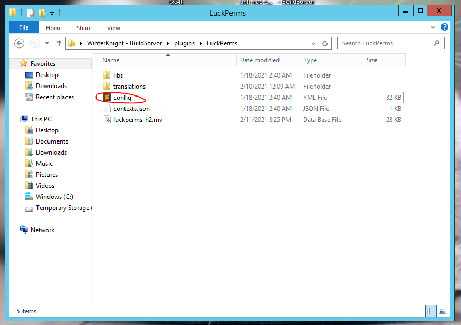Click the Forward navigation arrow
Image resolution: width=461 pixels, height=325 pixels.
coord(35,44)
